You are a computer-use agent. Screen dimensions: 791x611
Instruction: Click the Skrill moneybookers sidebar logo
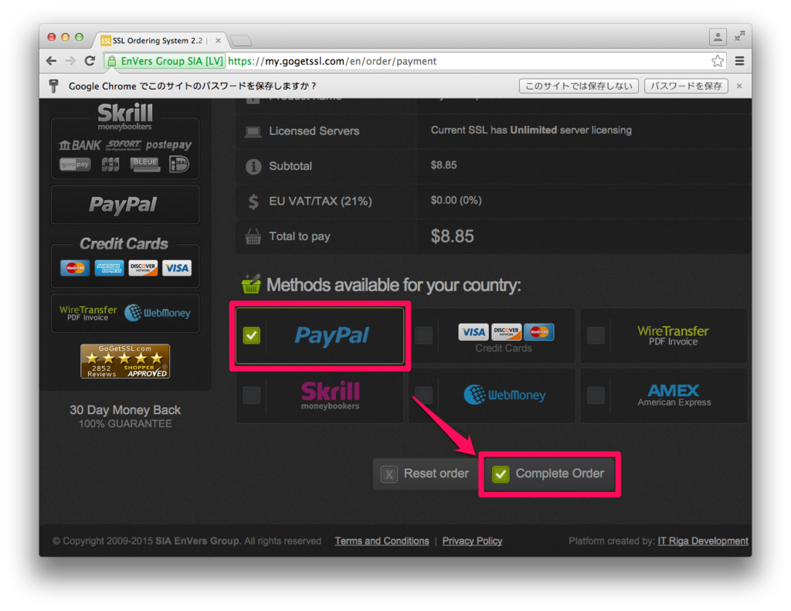click(x=124, y=117)
